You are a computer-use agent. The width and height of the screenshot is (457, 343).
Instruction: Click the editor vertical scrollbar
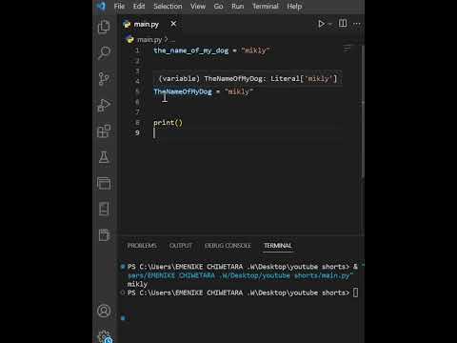[363, 111]
